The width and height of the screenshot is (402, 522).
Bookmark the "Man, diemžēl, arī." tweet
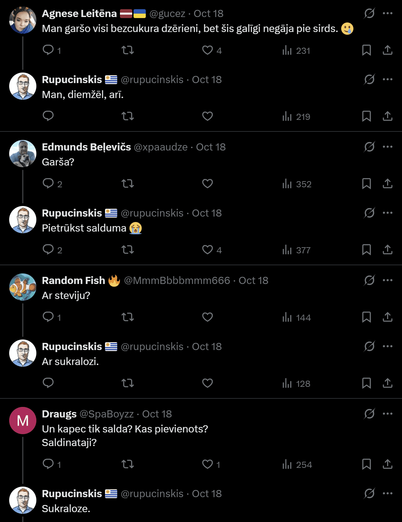pos(366,116)
